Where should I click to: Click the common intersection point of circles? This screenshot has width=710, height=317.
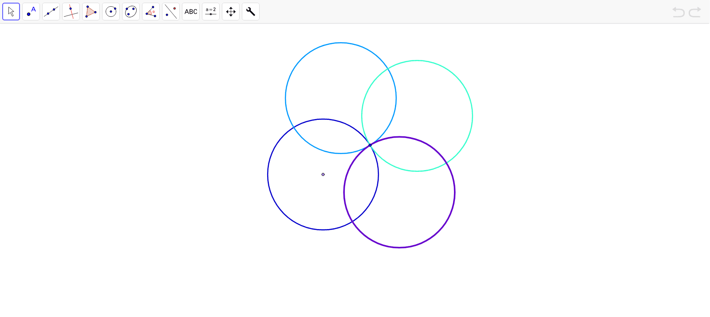pos(370,145)
